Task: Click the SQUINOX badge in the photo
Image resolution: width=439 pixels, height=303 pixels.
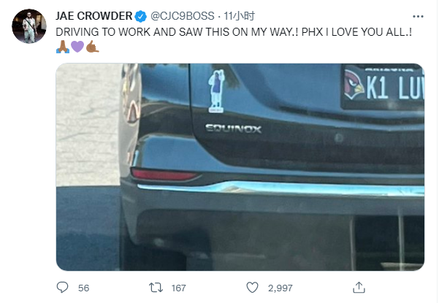Action: pos(232,129)
